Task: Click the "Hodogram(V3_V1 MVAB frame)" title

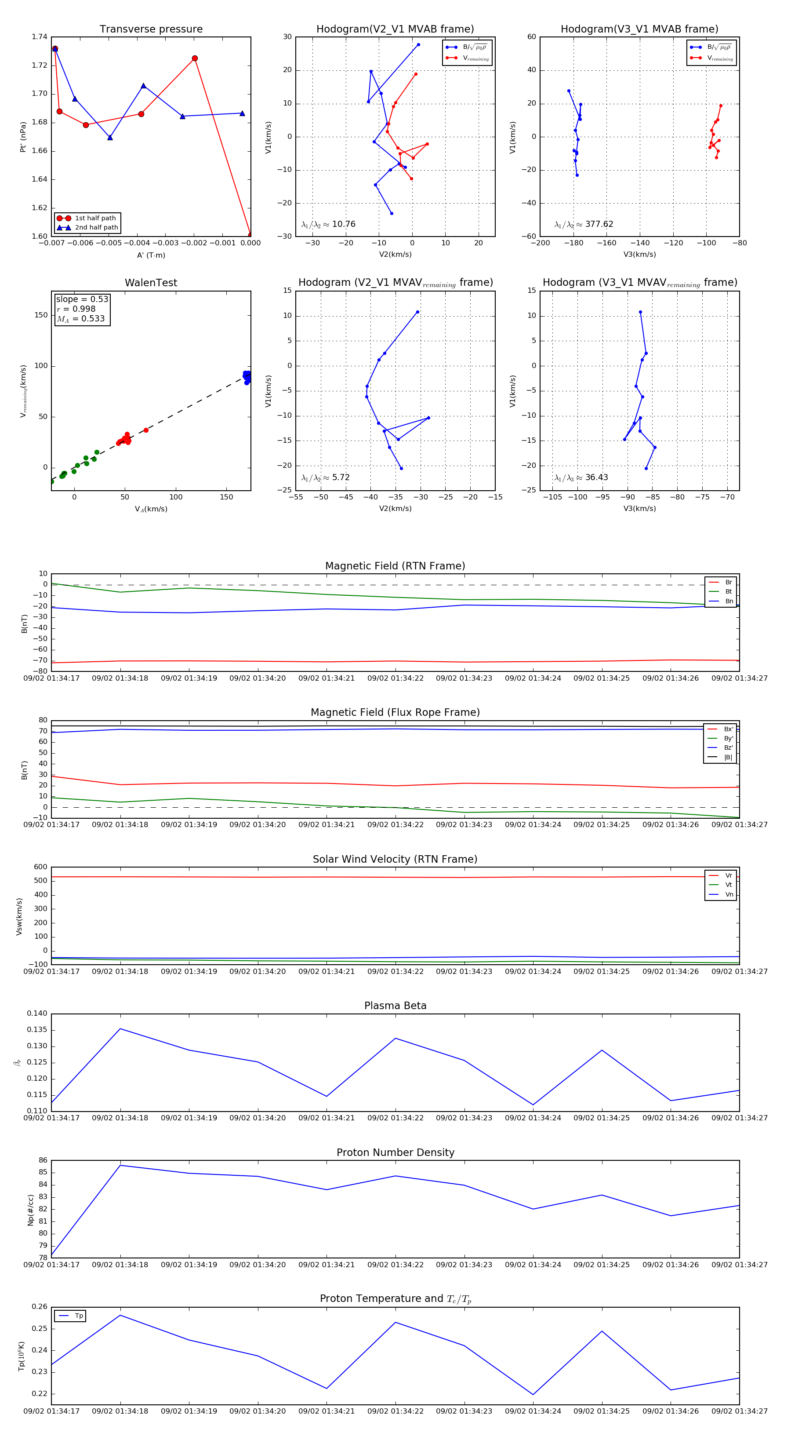Action: click(x=639, y=29)
